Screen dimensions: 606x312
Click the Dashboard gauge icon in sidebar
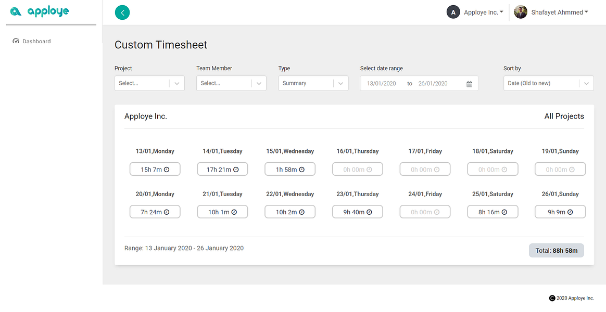[x=16, y=41]
